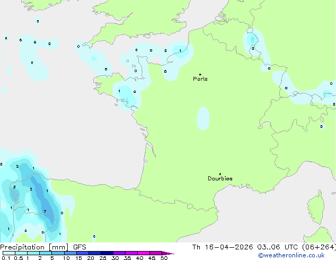The width and height of the screenshot is (336, 260).
Task: Click the Paris city label
Action: (x=200, y=79)
